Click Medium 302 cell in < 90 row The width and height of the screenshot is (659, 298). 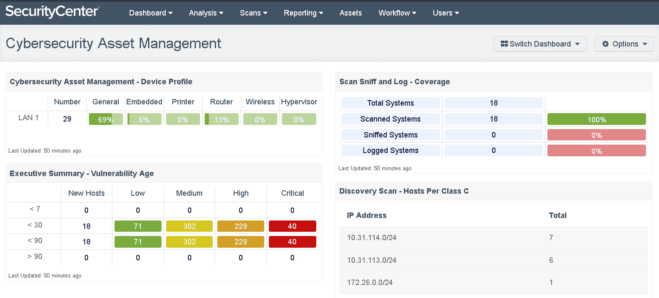pyautogui.click(x=189, y=242)
